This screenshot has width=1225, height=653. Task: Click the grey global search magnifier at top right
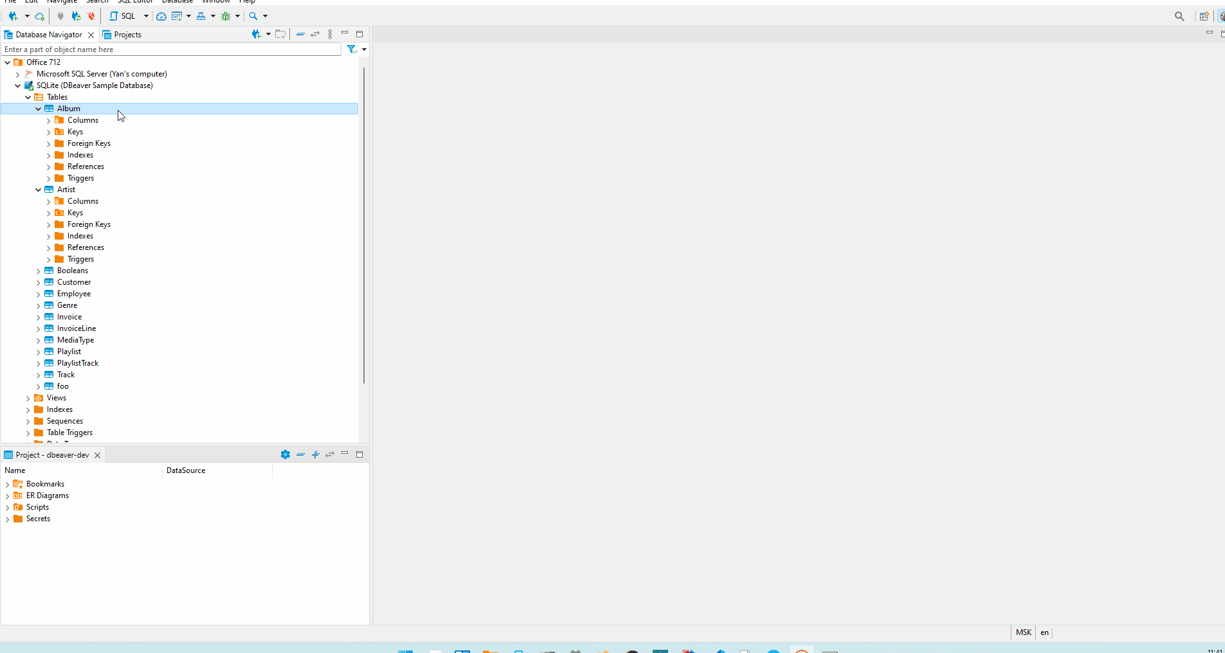coord(1179,16)
